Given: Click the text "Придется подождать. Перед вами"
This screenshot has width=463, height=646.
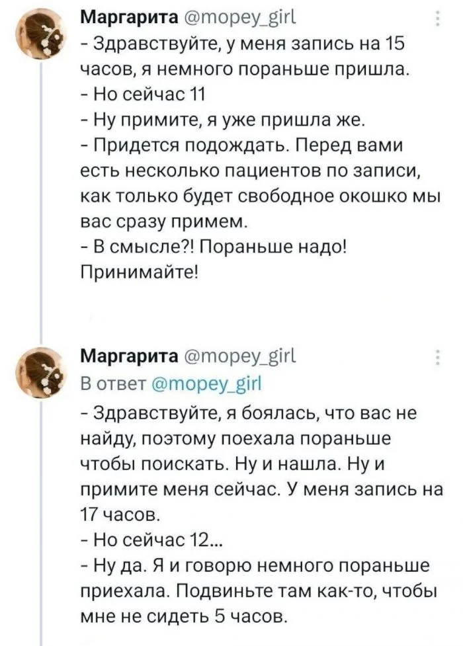Looking at the screenshot, I should click(242, 144).
